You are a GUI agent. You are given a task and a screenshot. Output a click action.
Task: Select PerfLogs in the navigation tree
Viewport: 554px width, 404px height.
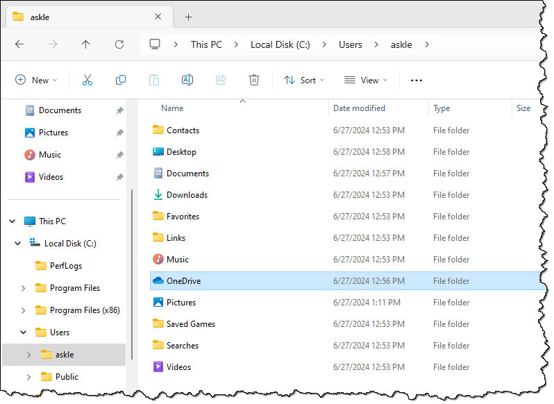[66, 266]
